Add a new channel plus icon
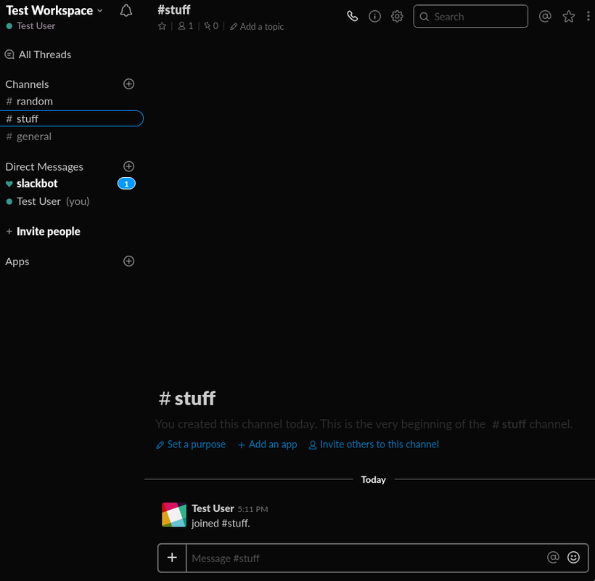This screenshot has width=595, height=581. click(x=129, y=84)
